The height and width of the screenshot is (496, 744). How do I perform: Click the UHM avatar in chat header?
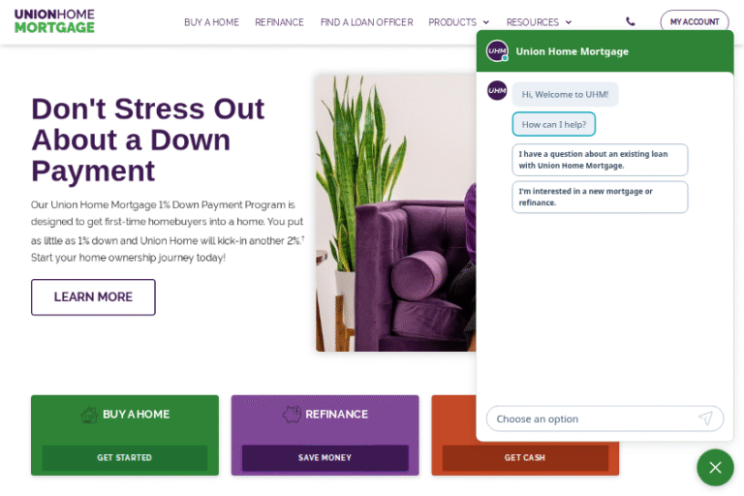point(497,50)
